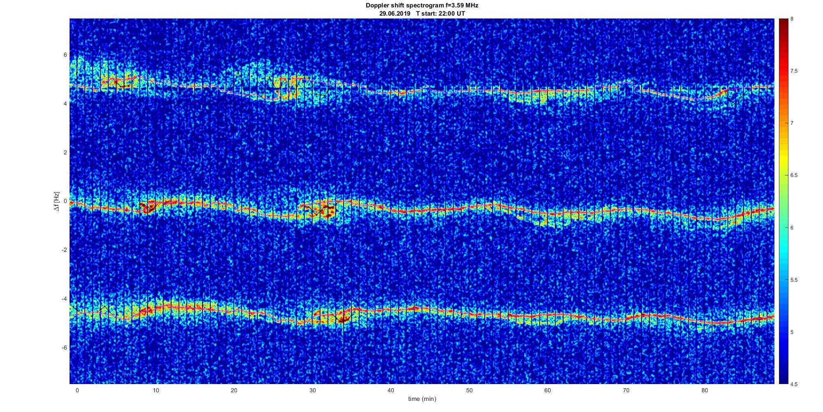Viewport: 823px width, 412px height.
Task: Click the colorbar label 7
Action: pyautogui.click(x=792, y=123)
